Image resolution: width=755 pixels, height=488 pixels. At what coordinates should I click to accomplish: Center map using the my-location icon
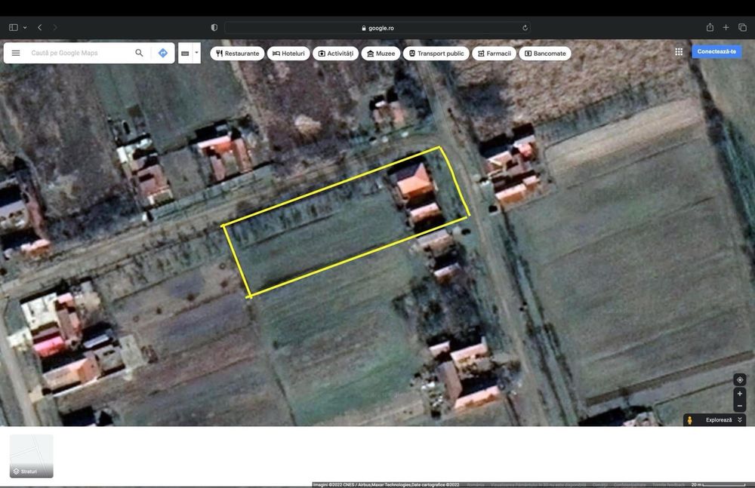[740, 379]
